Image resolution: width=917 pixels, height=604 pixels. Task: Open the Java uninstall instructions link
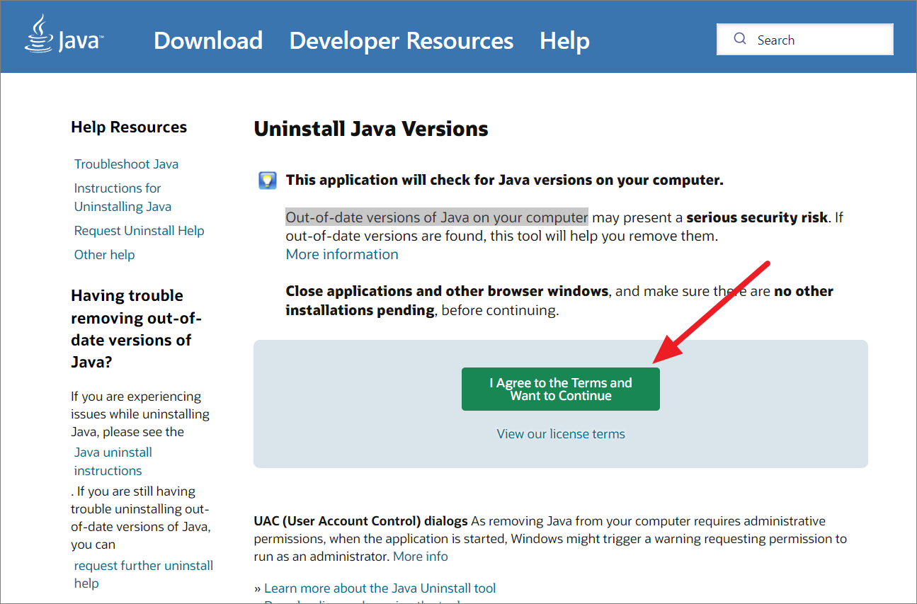click(x=113, y=462)
